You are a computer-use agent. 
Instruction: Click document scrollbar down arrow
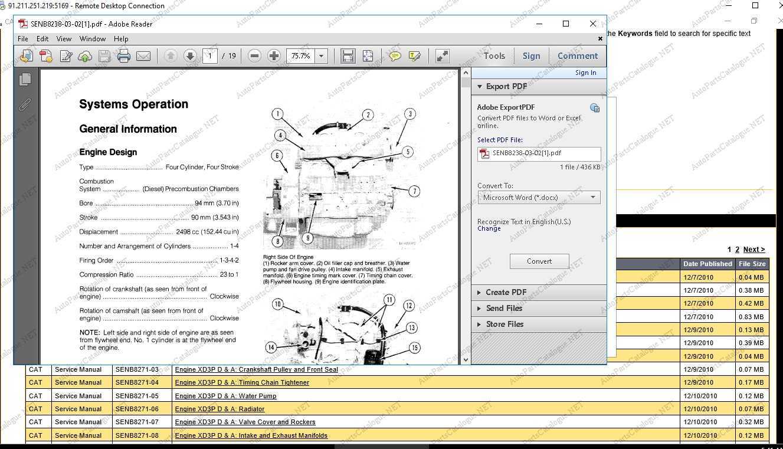point(466,359)
